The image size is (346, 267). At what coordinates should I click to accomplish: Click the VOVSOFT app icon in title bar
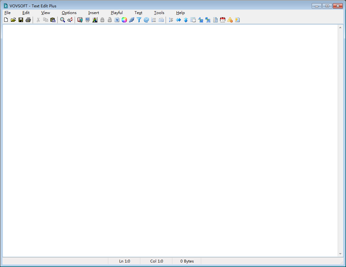point(6,6)
